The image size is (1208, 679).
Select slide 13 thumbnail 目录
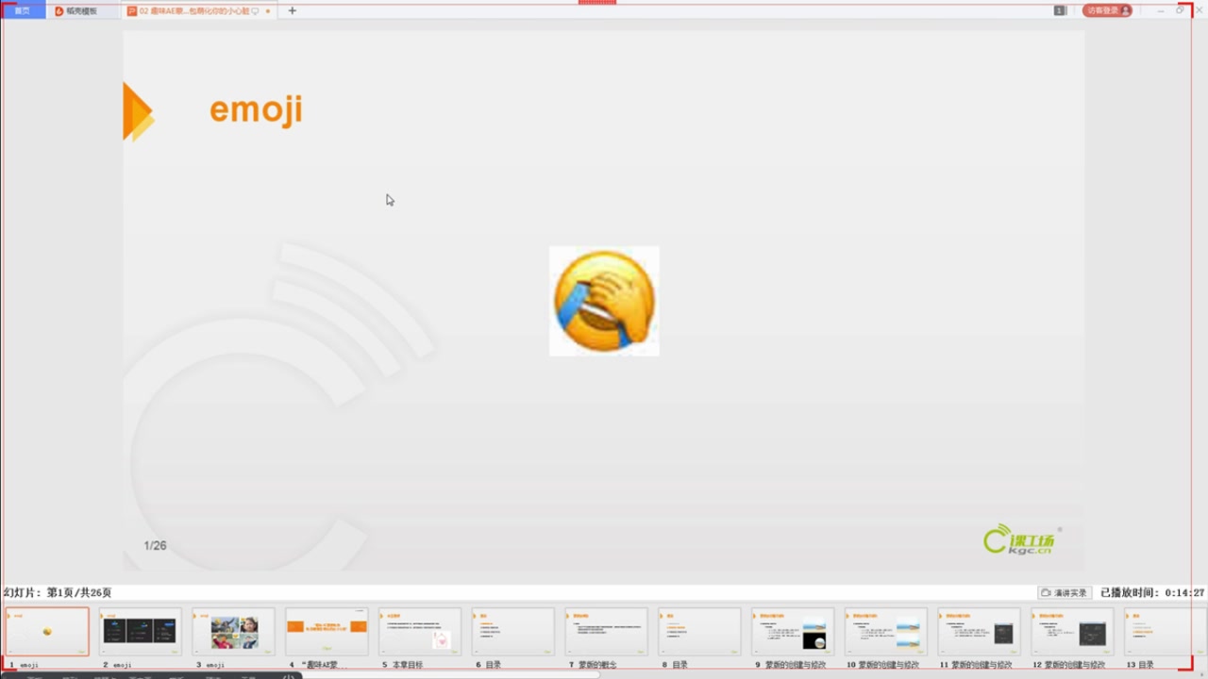point(1165,631)
